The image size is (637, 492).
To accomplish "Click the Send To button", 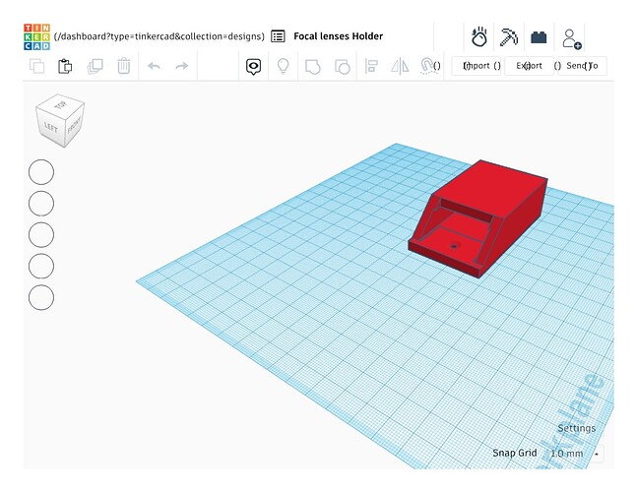I will pos(582,66).
